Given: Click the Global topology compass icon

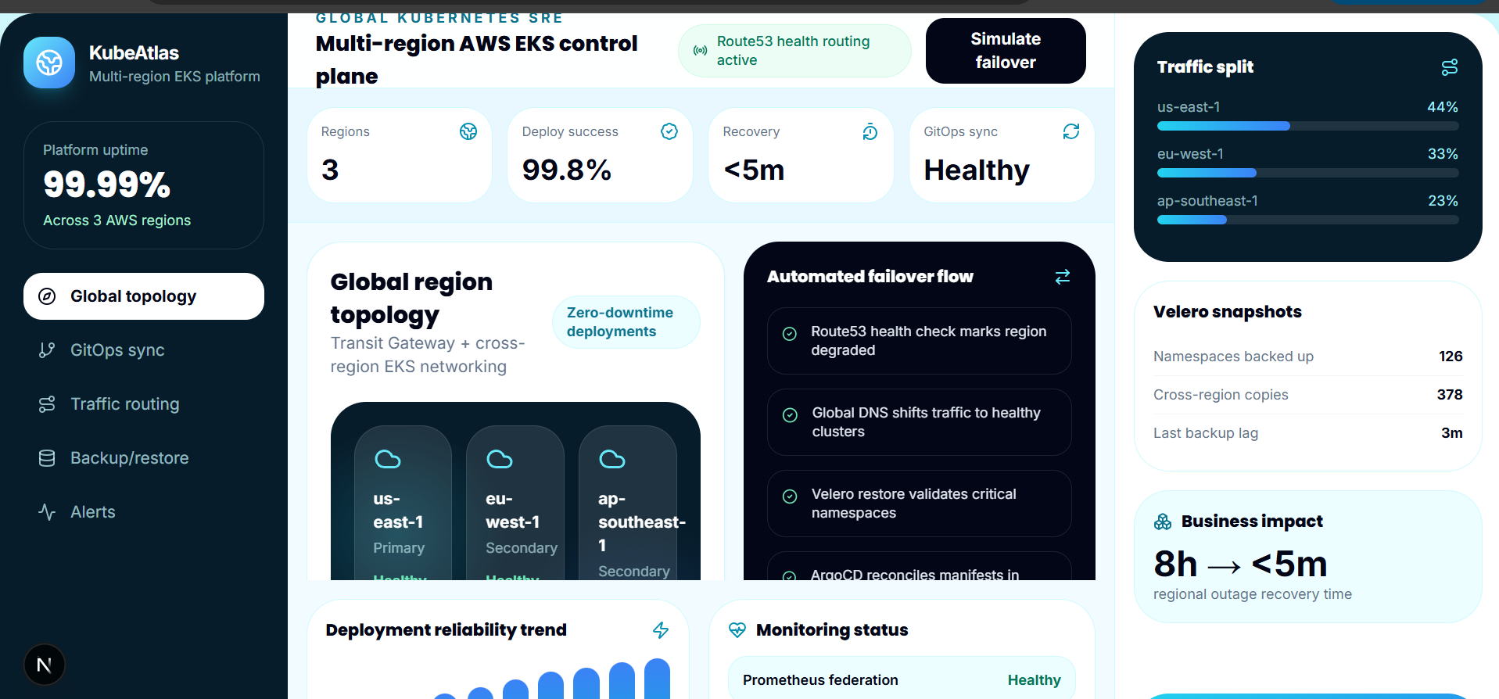Looking at the screenshot, I should click(47, 296).
